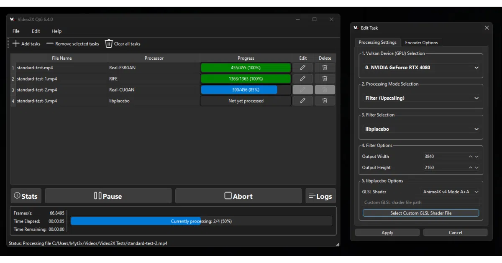Delete the standard-test-1.mp4 task
This screenshot has width=502, height=263.
coord(325,78)
